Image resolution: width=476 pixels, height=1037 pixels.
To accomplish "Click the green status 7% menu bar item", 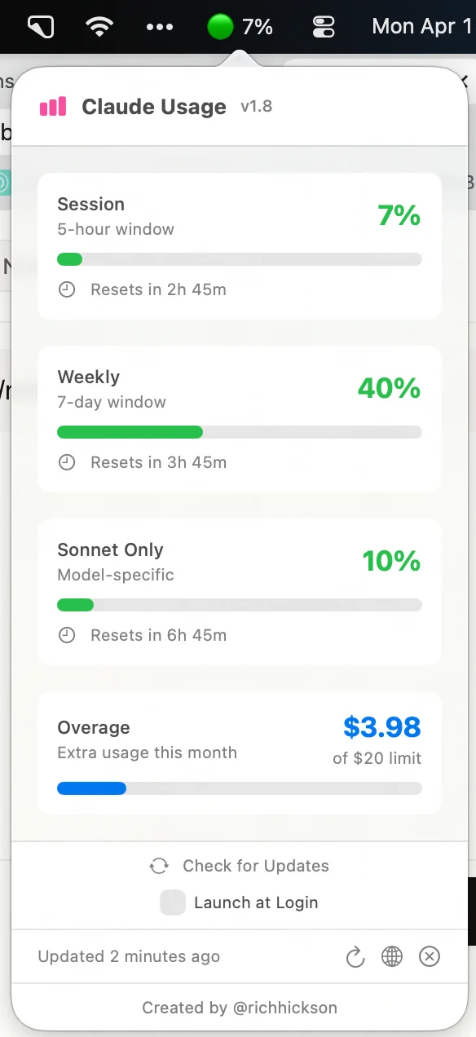I will pos(240,27).
